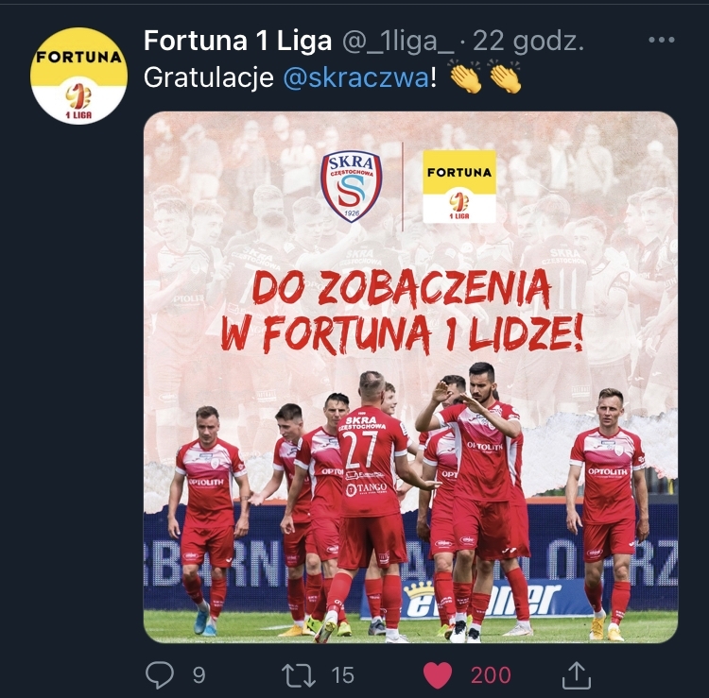709x698 pixels.
Task: Open the reply speech bubble icon
Action: pos(160,675)
